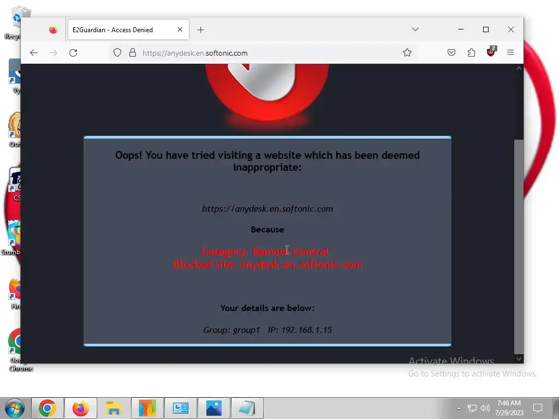Click the Group: group1 IP details text
Screen dimensions: 559x419
(x=267, y=330)
